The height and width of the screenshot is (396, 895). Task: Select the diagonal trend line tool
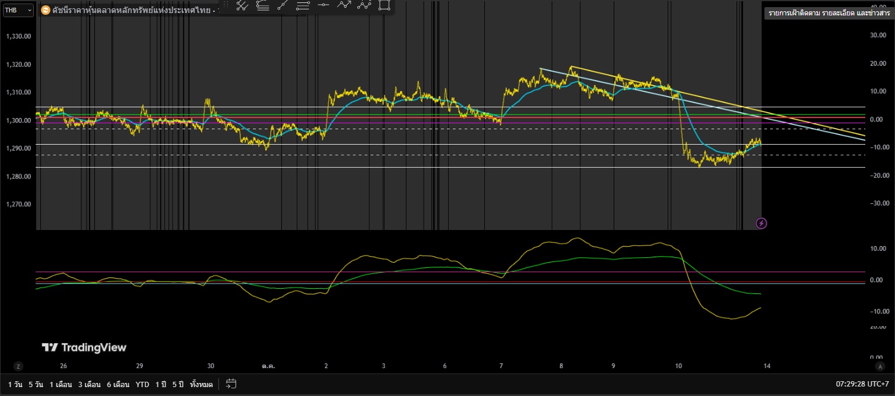(283, 5)
